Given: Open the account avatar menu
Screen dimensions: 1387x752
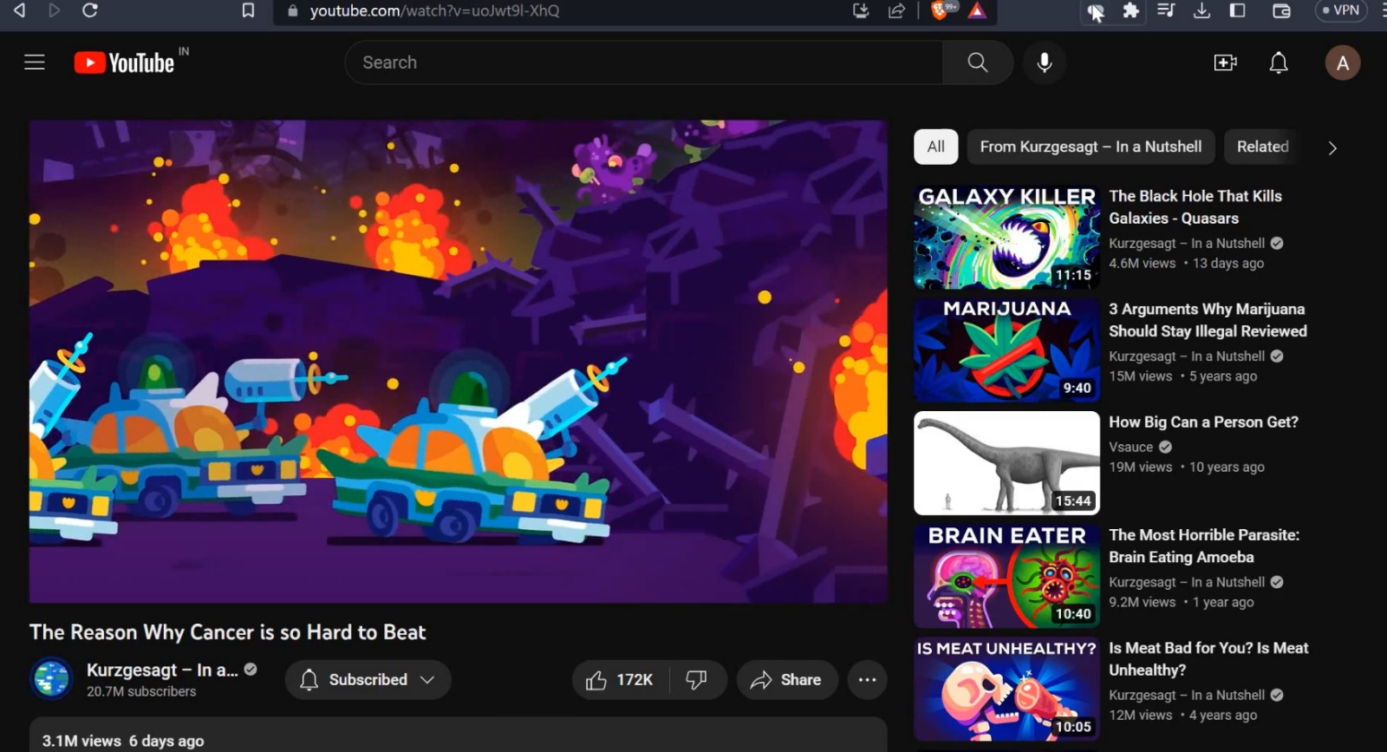Looking at the screenshot, I should pyautogui.click(x=1343, y=62).
